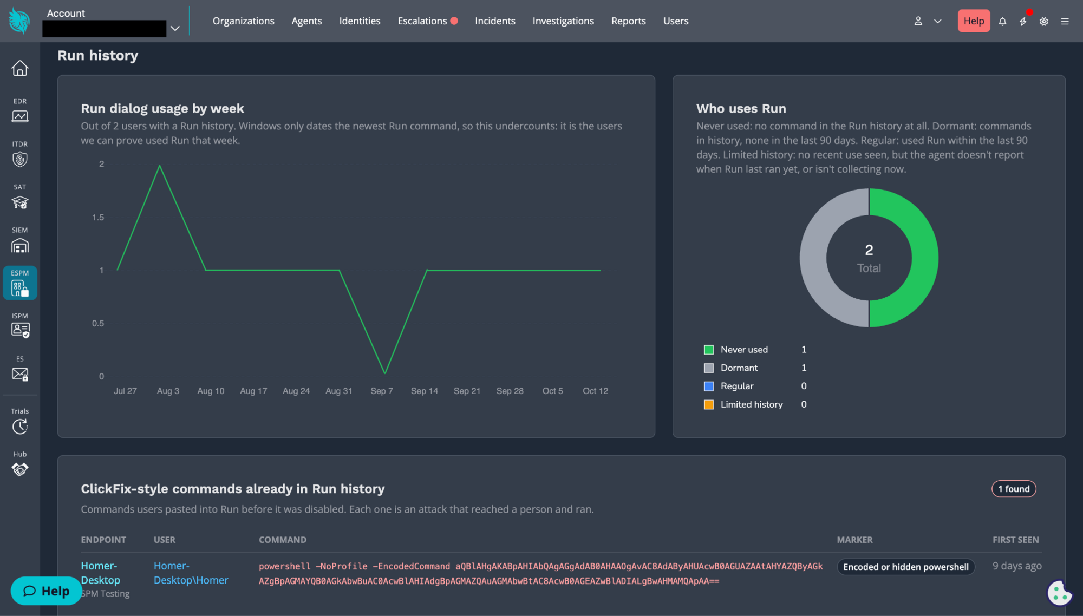Open the Homer-Desktop\Homer user link

click(x=191, y=573)
